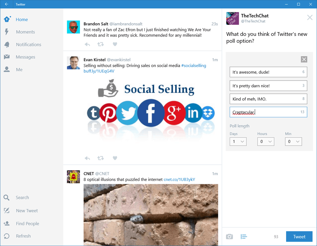Click the Brandon Salt name link

(96, 24)
